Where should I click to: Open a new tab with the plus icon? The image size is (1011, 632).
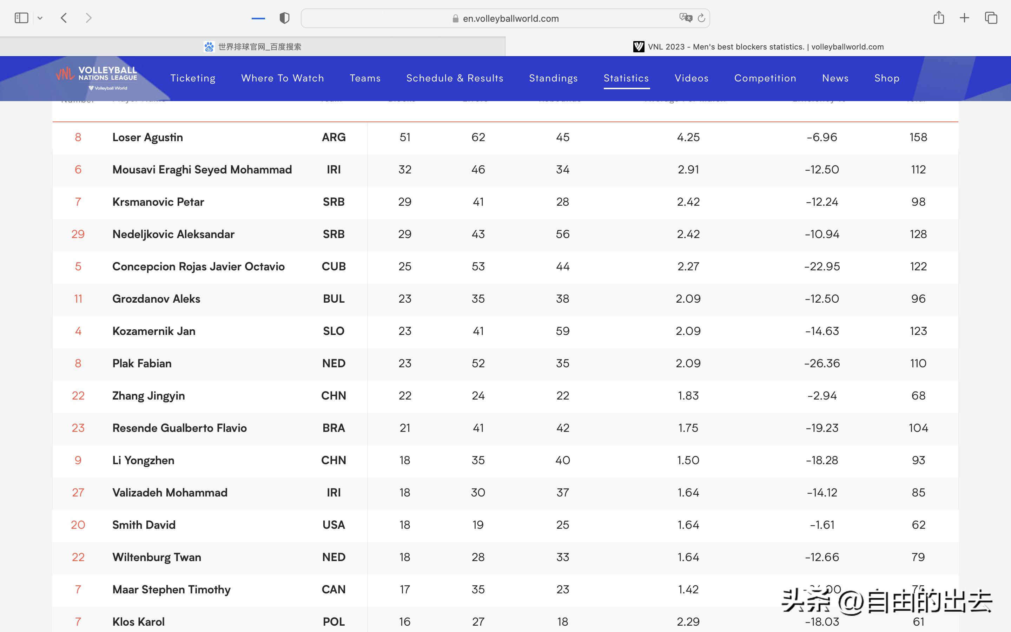[x=964, y=18]
